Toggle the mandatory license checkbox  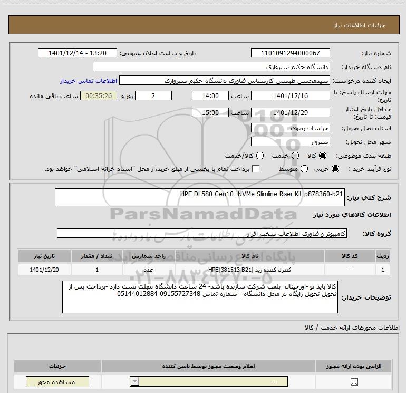coord(354,381)
